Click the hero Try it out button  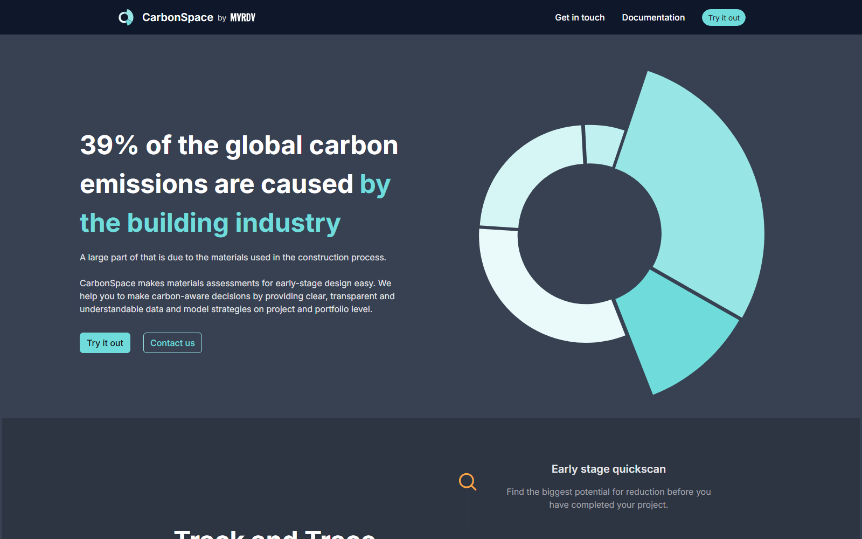tap(105, 343)
